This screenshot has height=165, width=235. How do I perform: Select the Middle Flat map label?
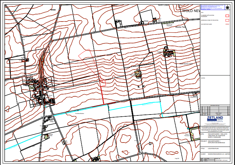click(x=181, y=27)
